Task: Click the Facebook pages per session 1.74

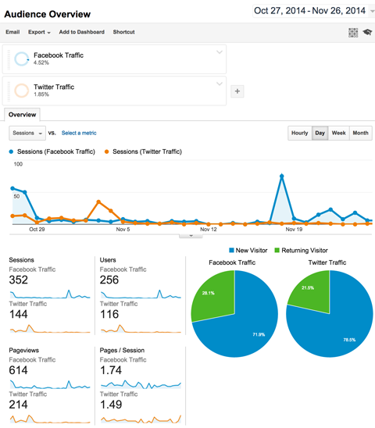Action: coord(111,370)
